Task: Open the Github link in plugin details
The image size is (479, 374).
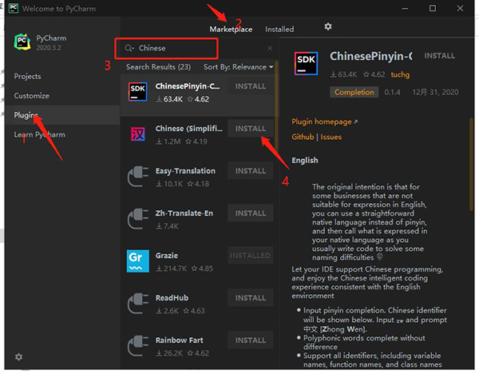Action: [303, 137]
